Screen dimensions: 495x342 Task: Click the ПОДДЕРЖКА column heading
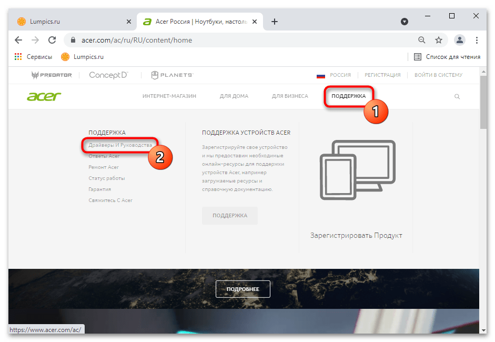107,133
